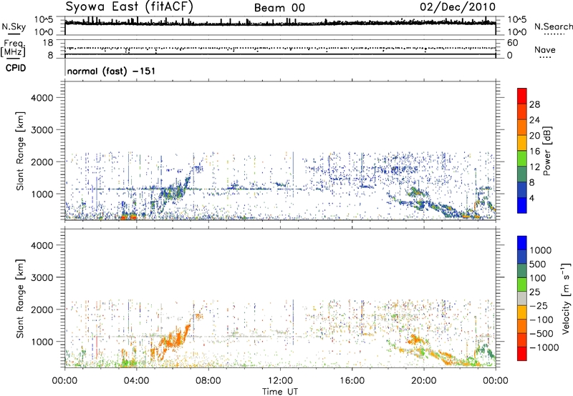Click the '-1000' value on Velocity colorbar
The width and height of the screenshot is (573, 396).
click(x=544, y=347)
